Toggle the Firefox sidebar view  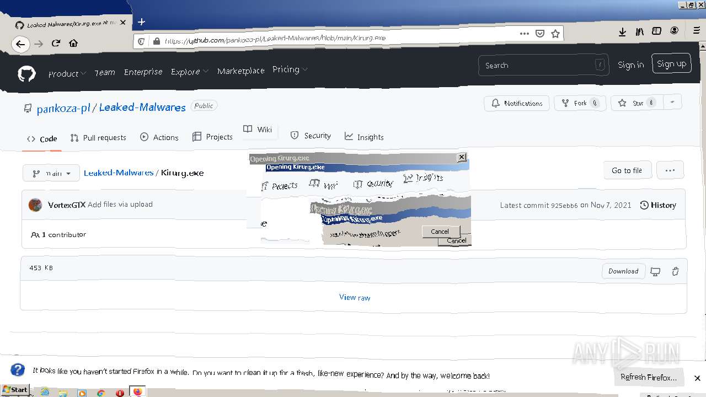656,31
